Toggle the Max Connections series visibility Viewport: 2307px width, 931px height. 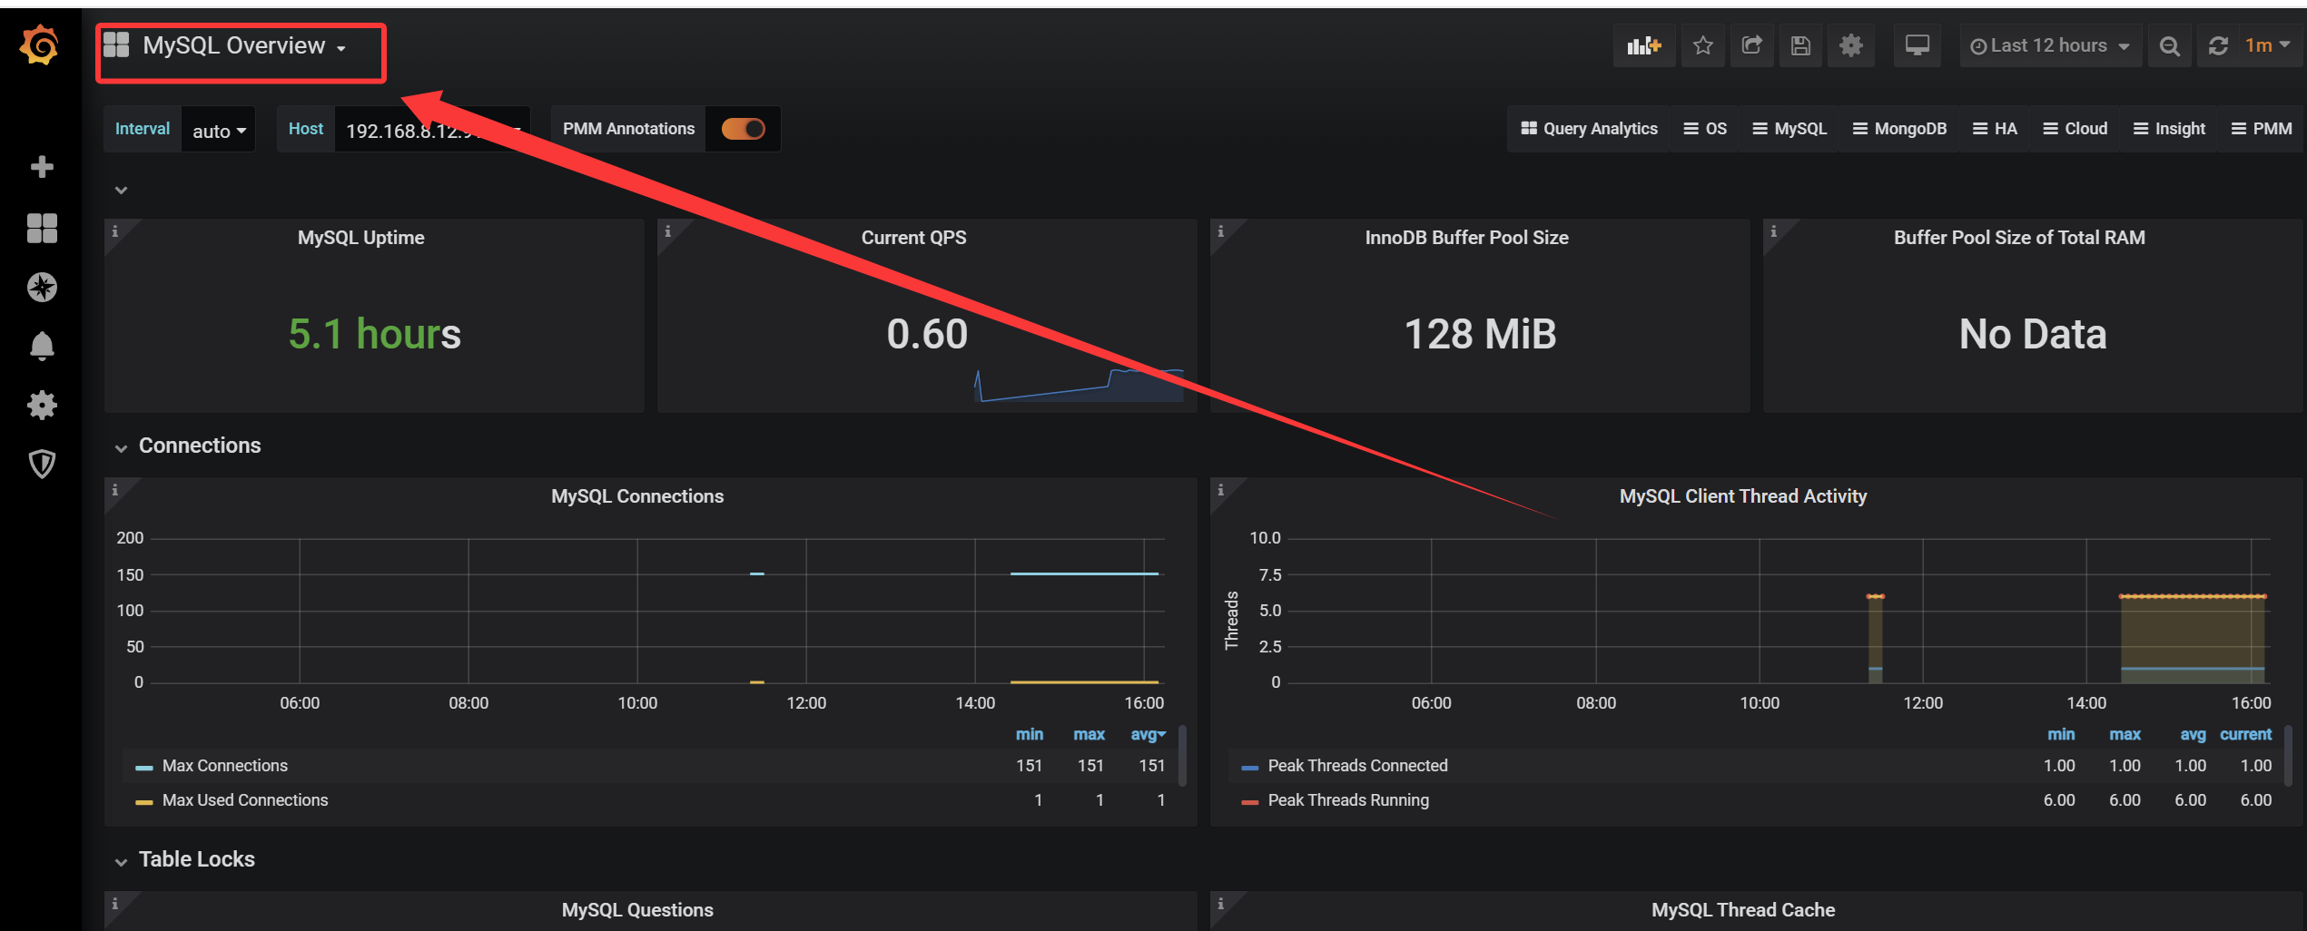(x=225, y=766)
